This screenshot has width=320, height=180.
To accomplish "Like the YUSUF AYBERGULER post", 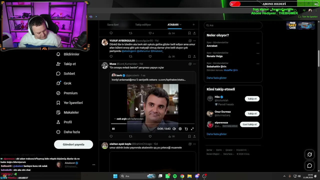I will click(x=150, y=56).
